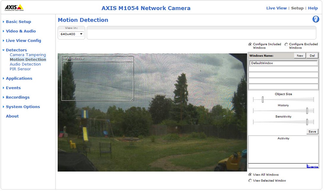Viewport: 324px width, 191px height.
Task: Select Motion Detection in sidebar
Action: 28,60
